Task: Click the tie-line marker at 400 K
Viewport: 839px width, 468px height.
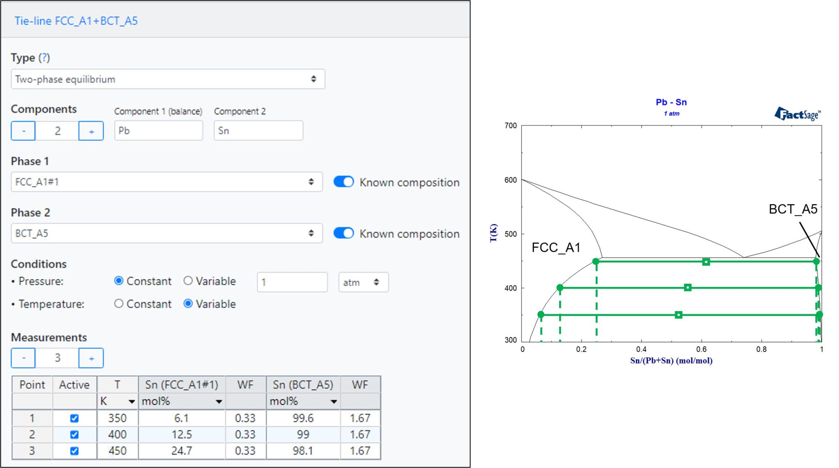Action: click(x=687, y=288)
